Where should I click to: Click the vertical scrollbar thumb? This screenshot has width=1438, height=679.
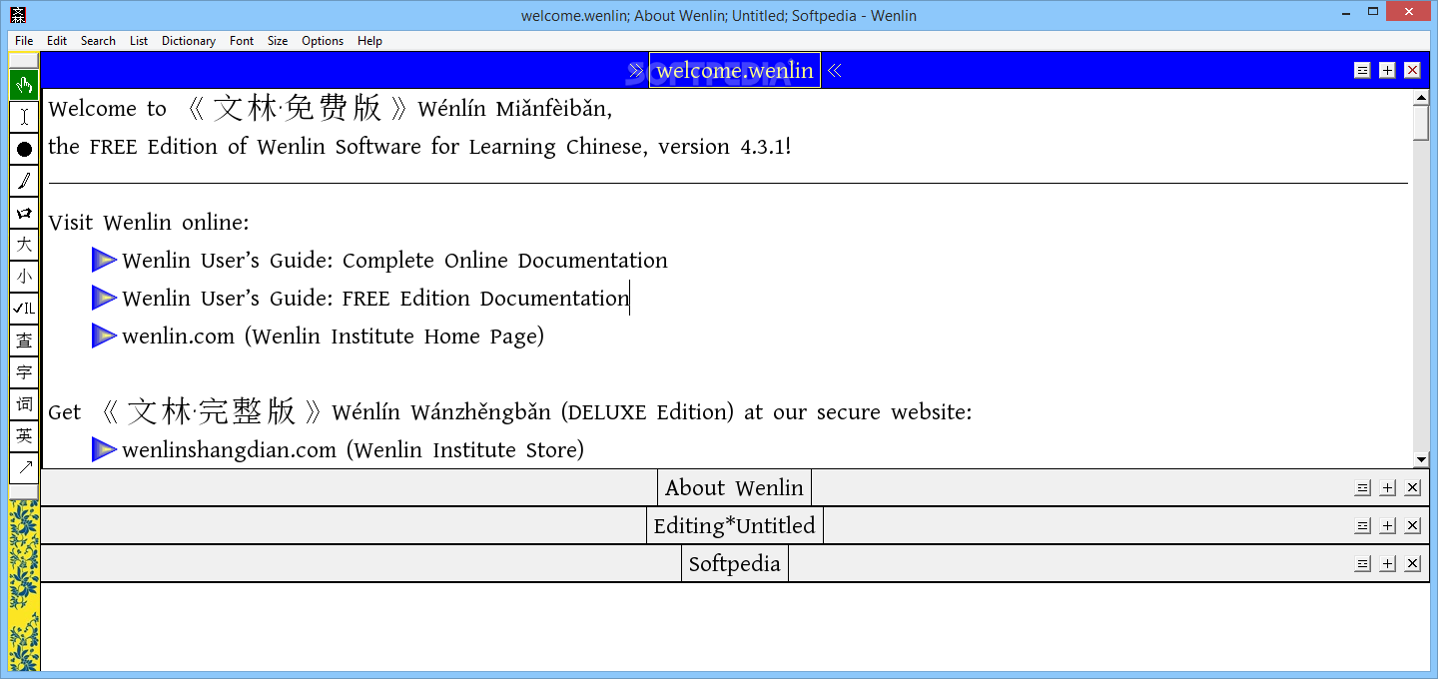pos(1422,122)
